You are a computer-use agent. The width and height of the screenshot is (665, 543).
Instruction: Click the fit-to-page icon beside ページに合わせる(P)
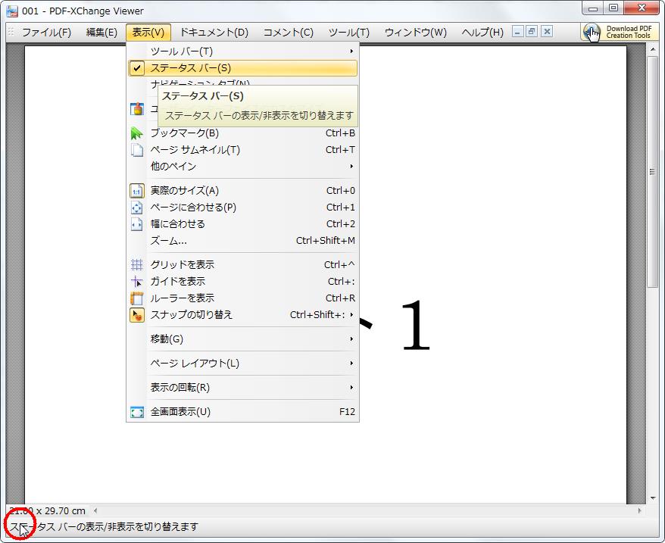[136, 208]
